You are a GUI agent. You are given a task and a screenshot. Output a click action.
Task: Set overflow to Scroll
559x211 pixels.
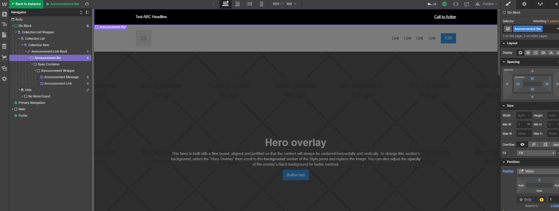545,145
